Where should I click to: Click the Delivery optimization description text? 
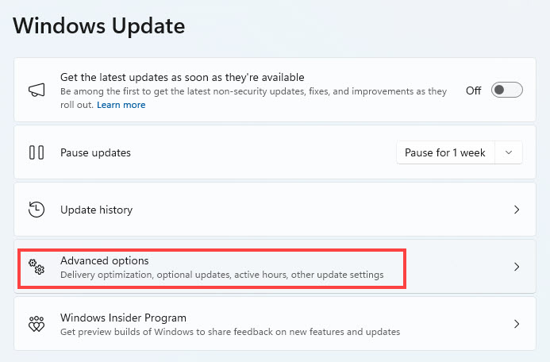[x=222, y=275]
